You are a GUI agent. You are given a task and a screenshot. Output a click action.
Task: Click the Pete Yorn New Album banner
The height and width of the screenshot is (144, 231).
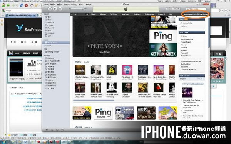111,36
